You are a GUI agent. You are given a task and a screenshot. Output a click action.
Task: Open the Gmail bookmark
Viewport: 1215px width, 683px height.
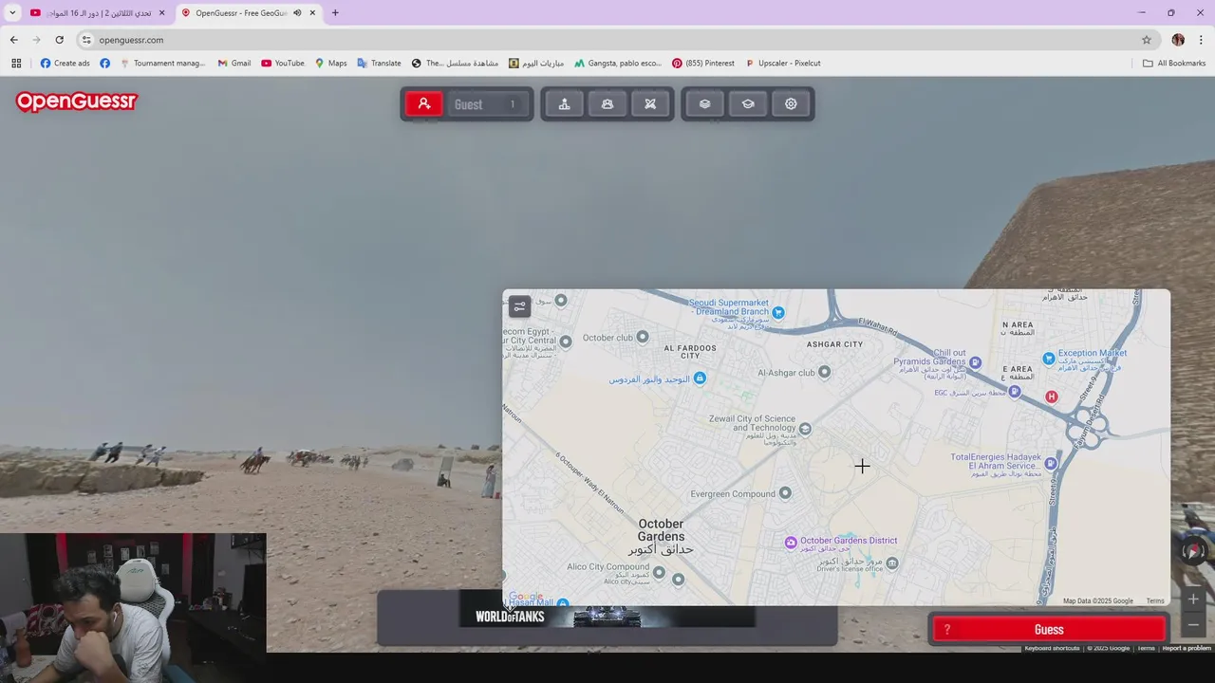[234, 64]
